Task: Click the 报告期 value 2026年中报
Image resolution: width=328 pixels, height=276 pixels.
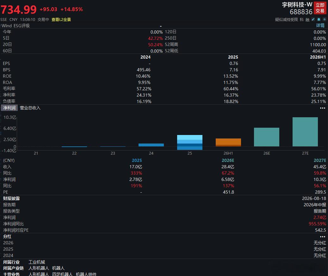Action: (315, 205)
